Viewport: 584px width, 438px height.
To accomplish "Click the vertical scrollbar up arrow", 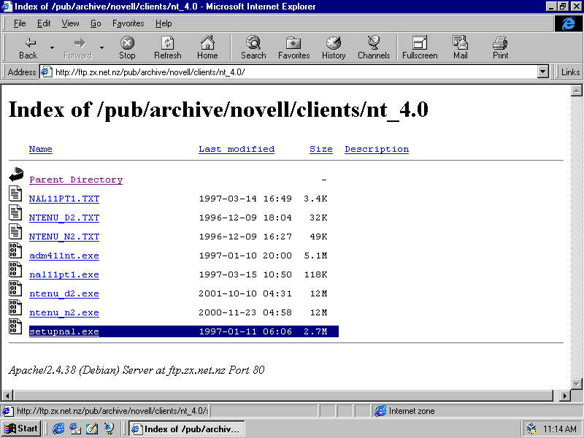I will (x=576, y=91).
